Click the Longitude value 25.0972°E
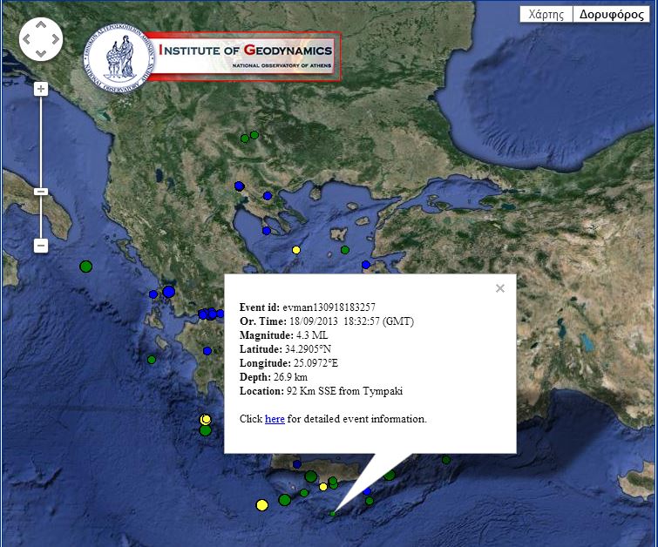Screen dimensions: 658x547 pos(315,363)
